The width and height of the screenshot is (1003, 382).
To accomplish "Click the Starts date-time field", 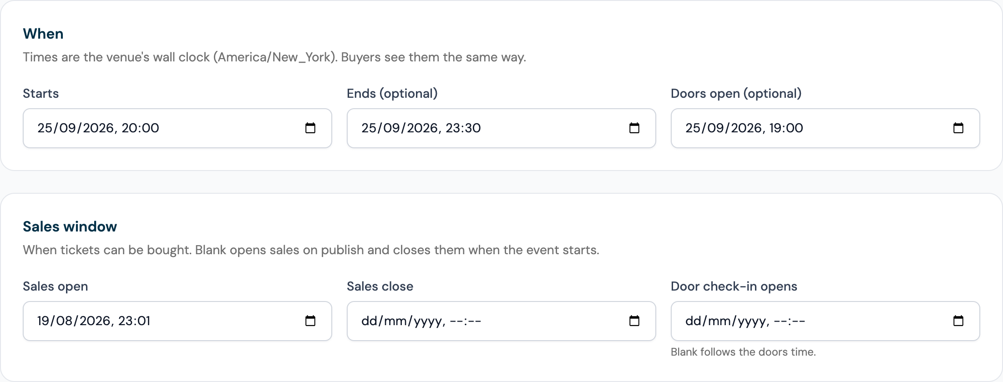I will point(177,128).
